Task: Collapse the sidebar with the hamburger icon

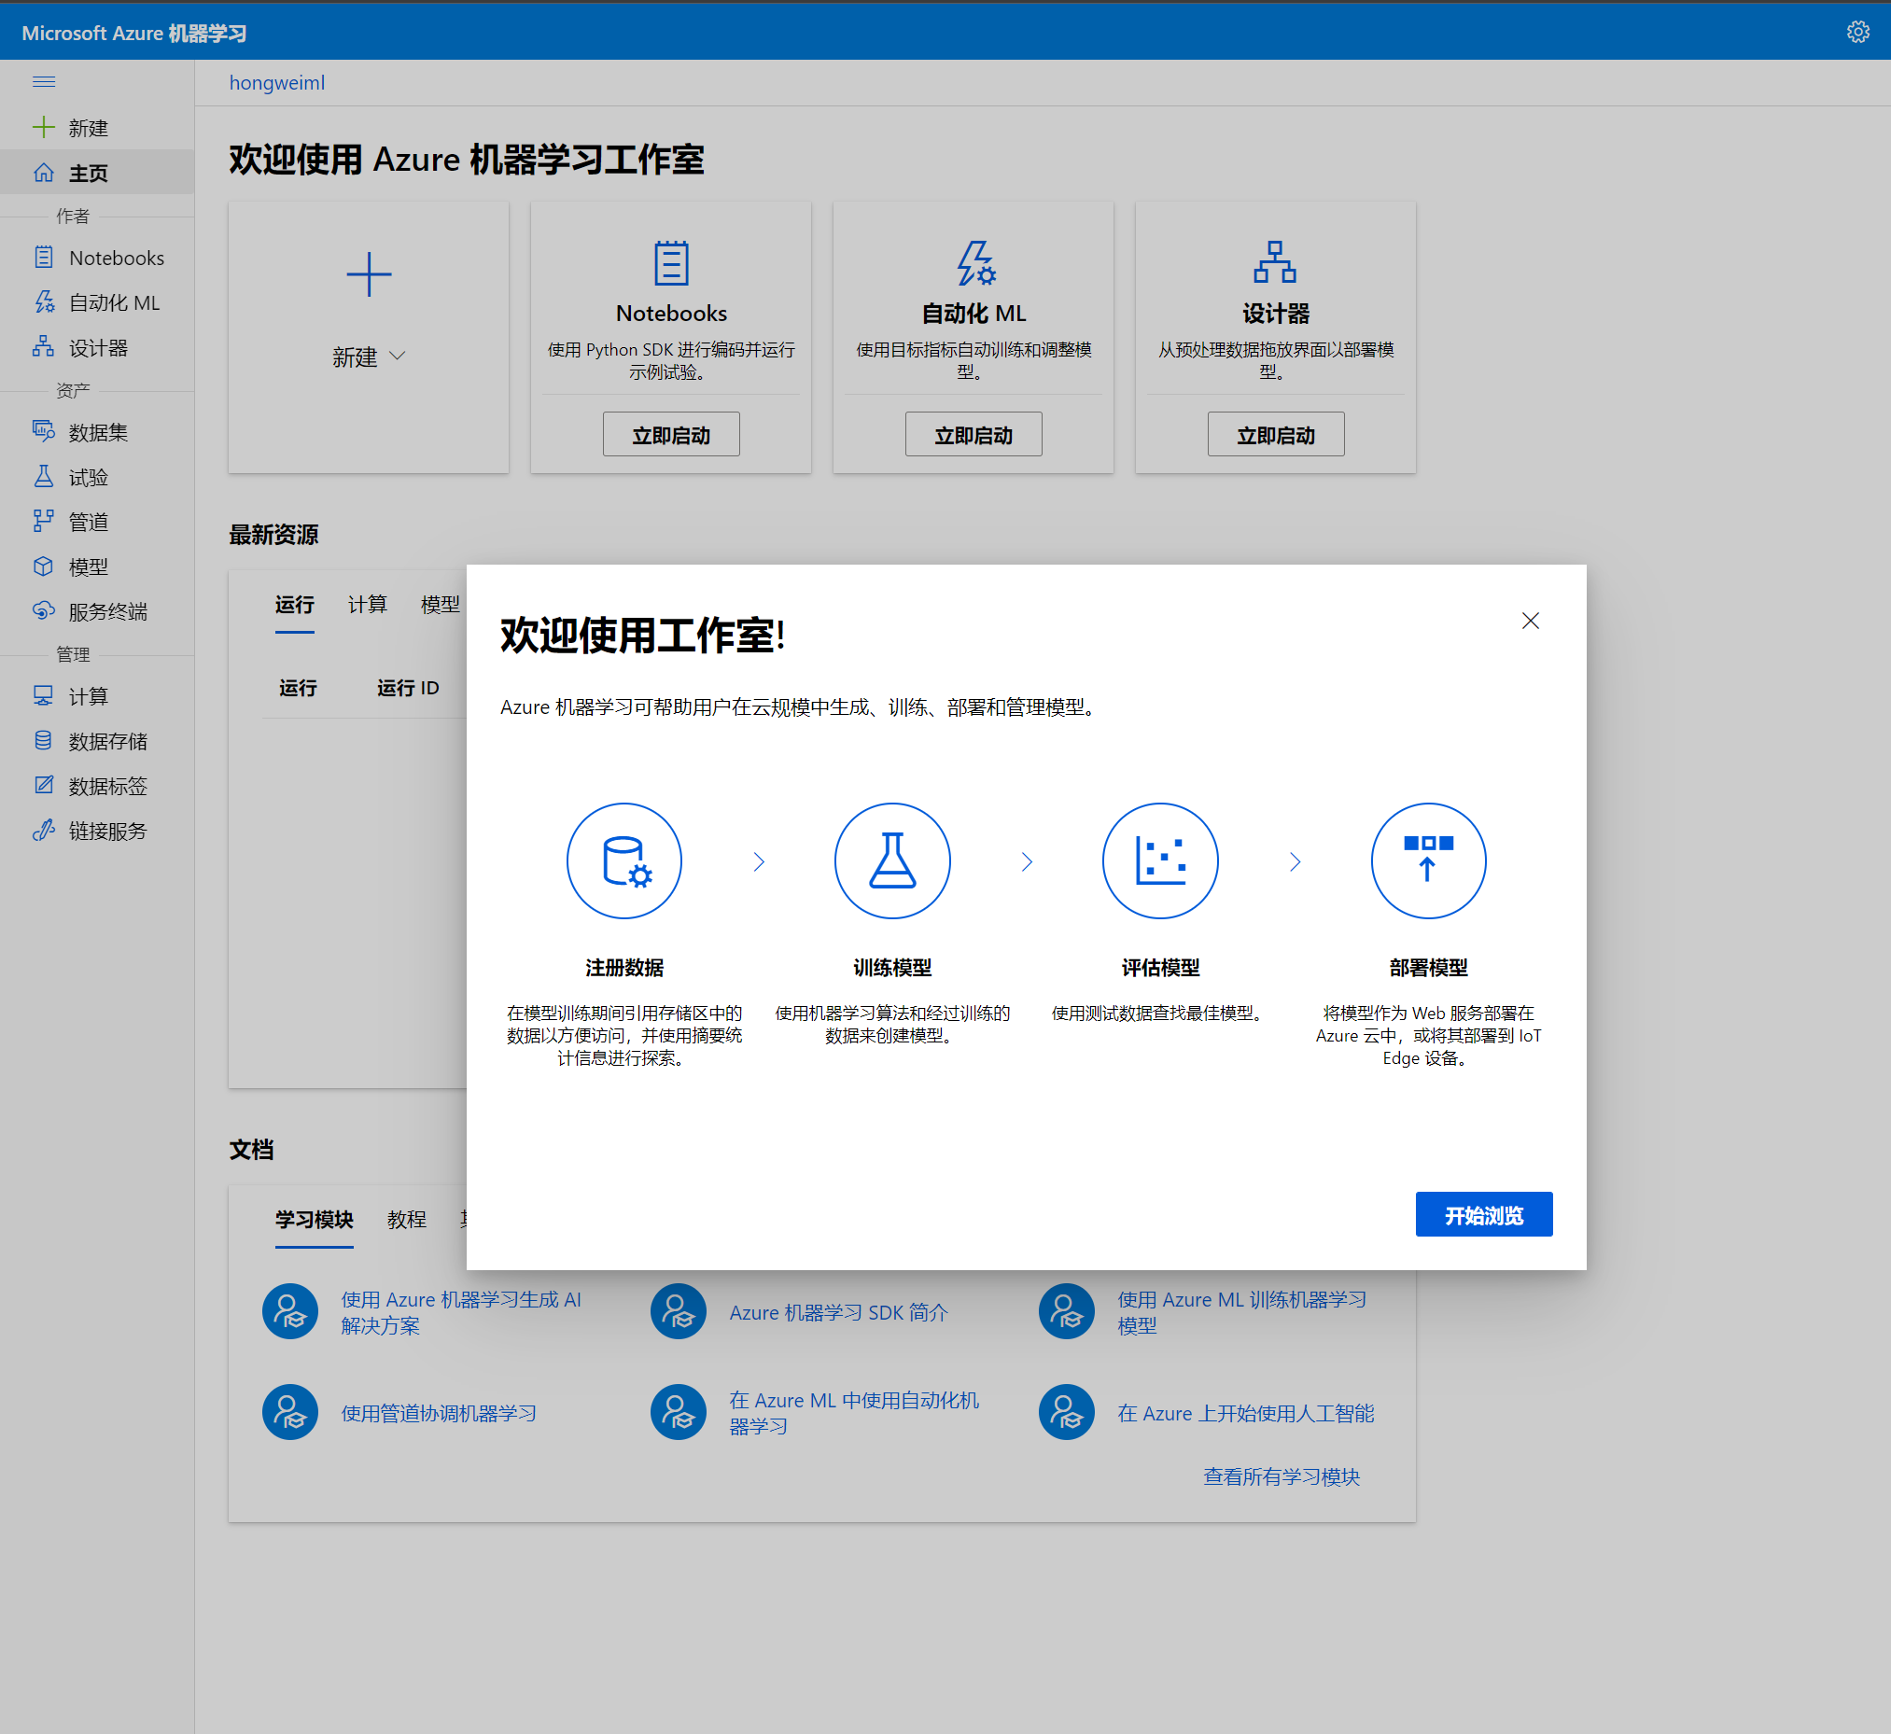Action: pyautogui.click(x=44, y=82)
